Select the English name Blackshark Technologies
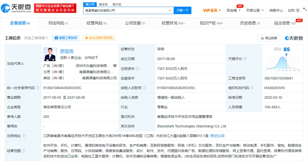The height and width of the screenshot is (162, 308). click(191, 126)
